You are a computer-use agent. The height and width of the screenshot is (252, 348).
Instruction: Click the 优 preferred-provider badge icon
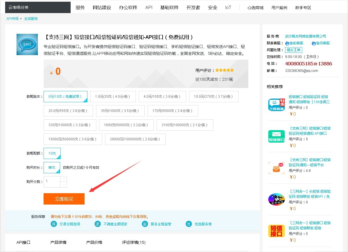(x=189, y=224)
